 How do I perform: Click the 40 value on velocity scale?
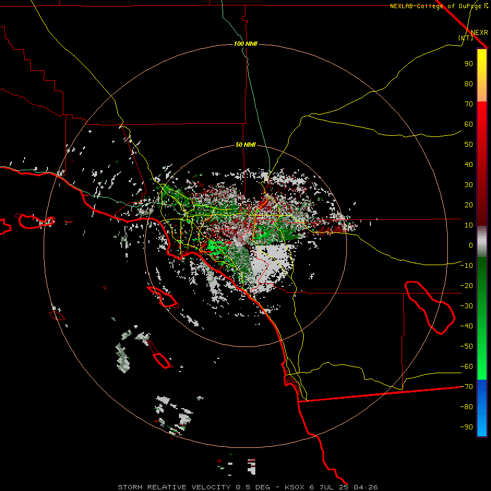point(469,165)
